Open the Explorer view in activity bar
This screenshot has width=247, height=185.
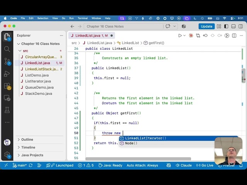pos(7,37)
